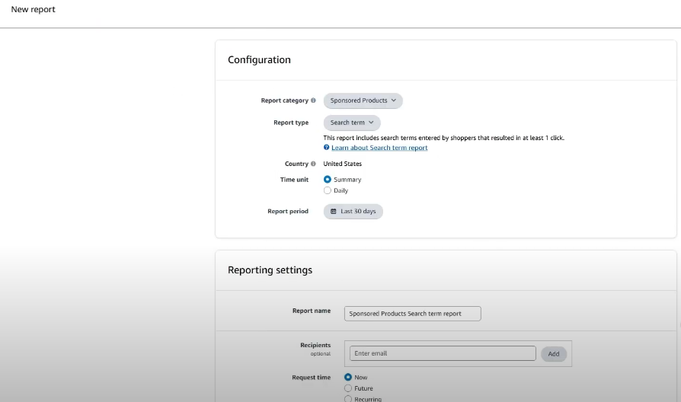Click the info icon next to Country
The width and height of the screenshot is (681, 402).
pyautogui.click(x=313, y=164)
